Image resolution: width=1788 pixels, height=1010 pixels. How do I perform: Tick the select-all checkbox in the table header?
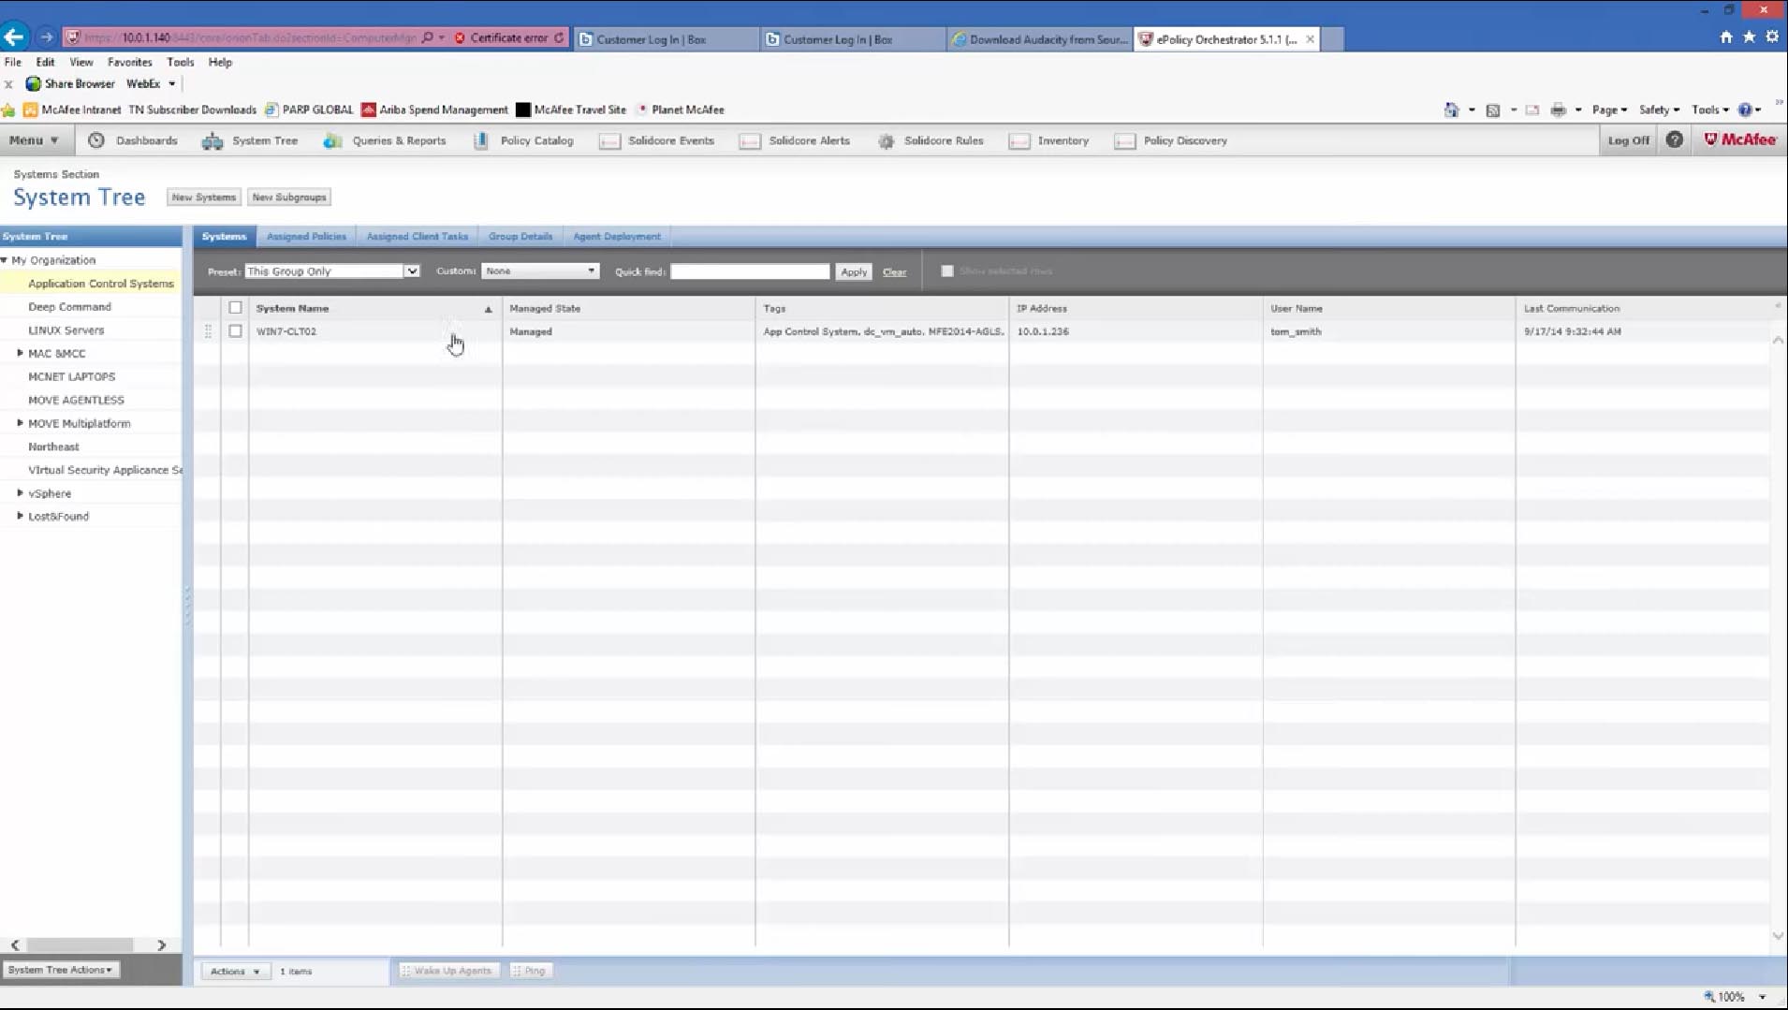tap(235, 308)
